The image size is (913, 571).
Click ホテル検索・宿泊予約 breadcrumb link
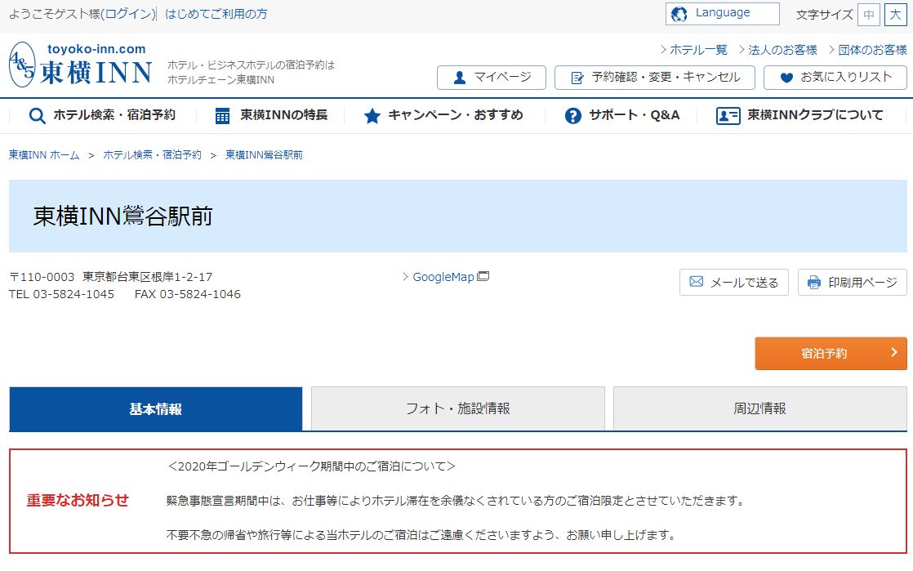pos(152,155)
